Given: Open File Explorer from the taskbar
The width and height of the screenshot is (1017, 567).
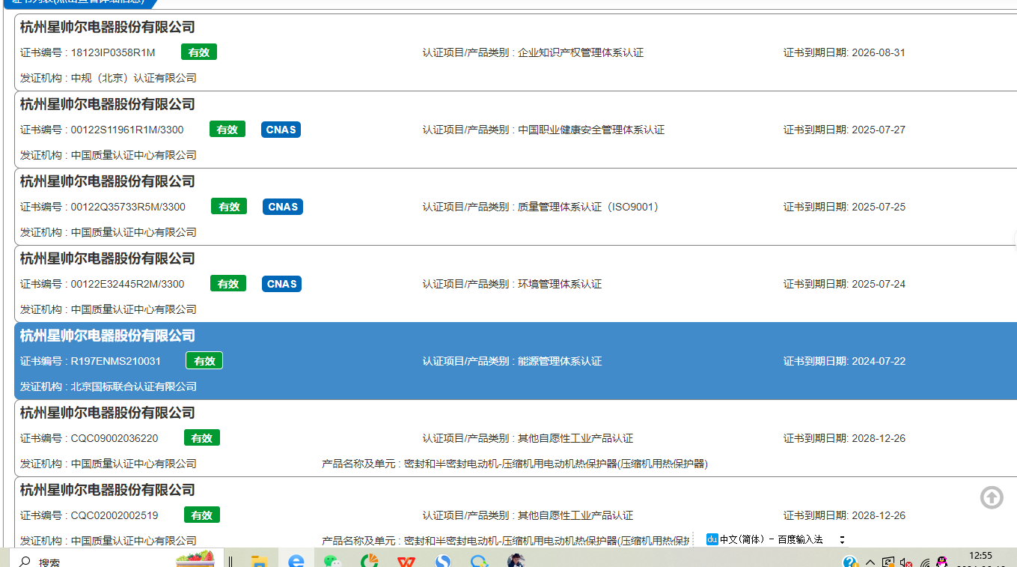Looking at the screenshot, I should coord(260,561).
